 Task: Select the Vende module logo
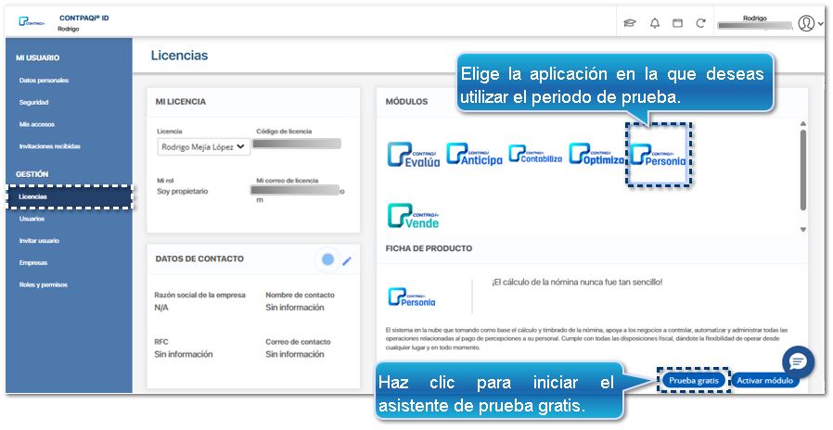click(414, 216)
